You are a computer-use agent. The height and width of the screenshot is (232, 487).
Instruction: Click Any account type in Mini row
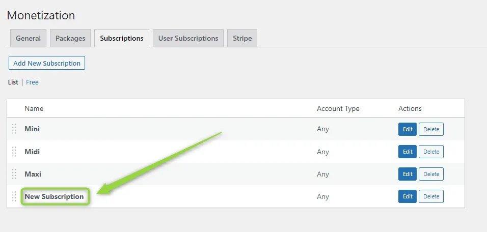pyautogui.click(x=322, y=129)
